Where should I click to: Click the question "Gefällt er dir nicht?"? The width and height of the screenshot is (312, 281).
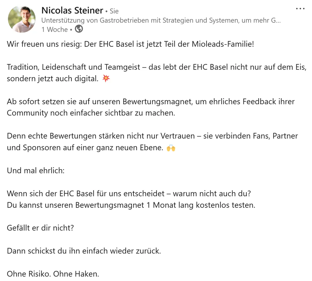click(x=40, y=228)
